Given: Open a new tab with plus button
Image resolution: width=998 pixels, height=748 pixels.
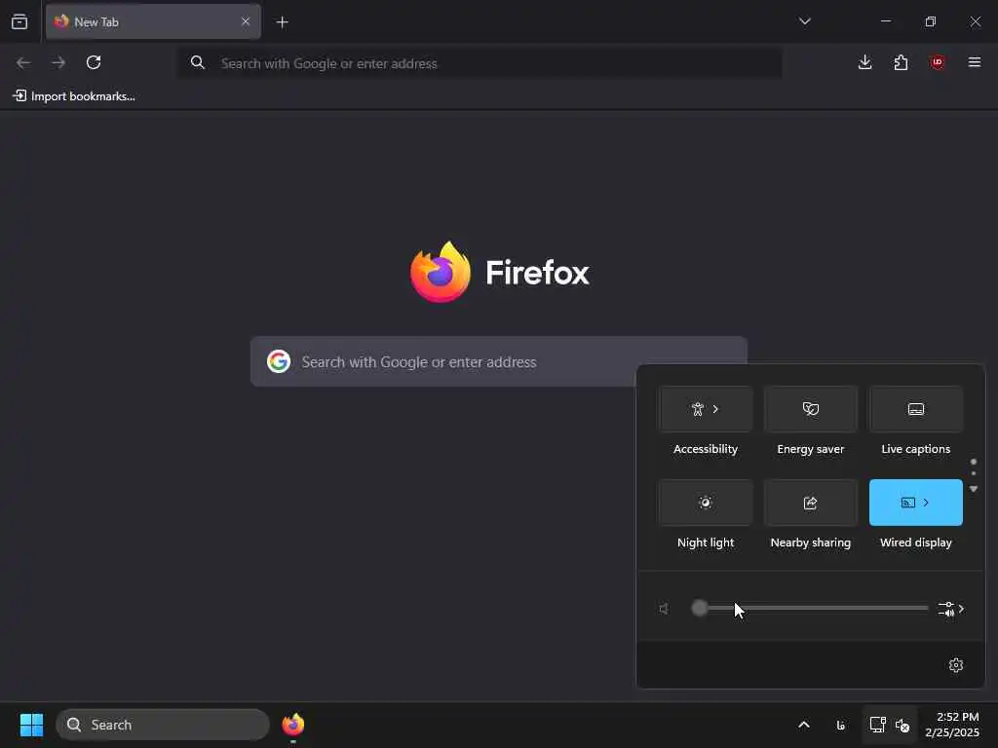Looking at the screenshot, I should tap(282, 22).
